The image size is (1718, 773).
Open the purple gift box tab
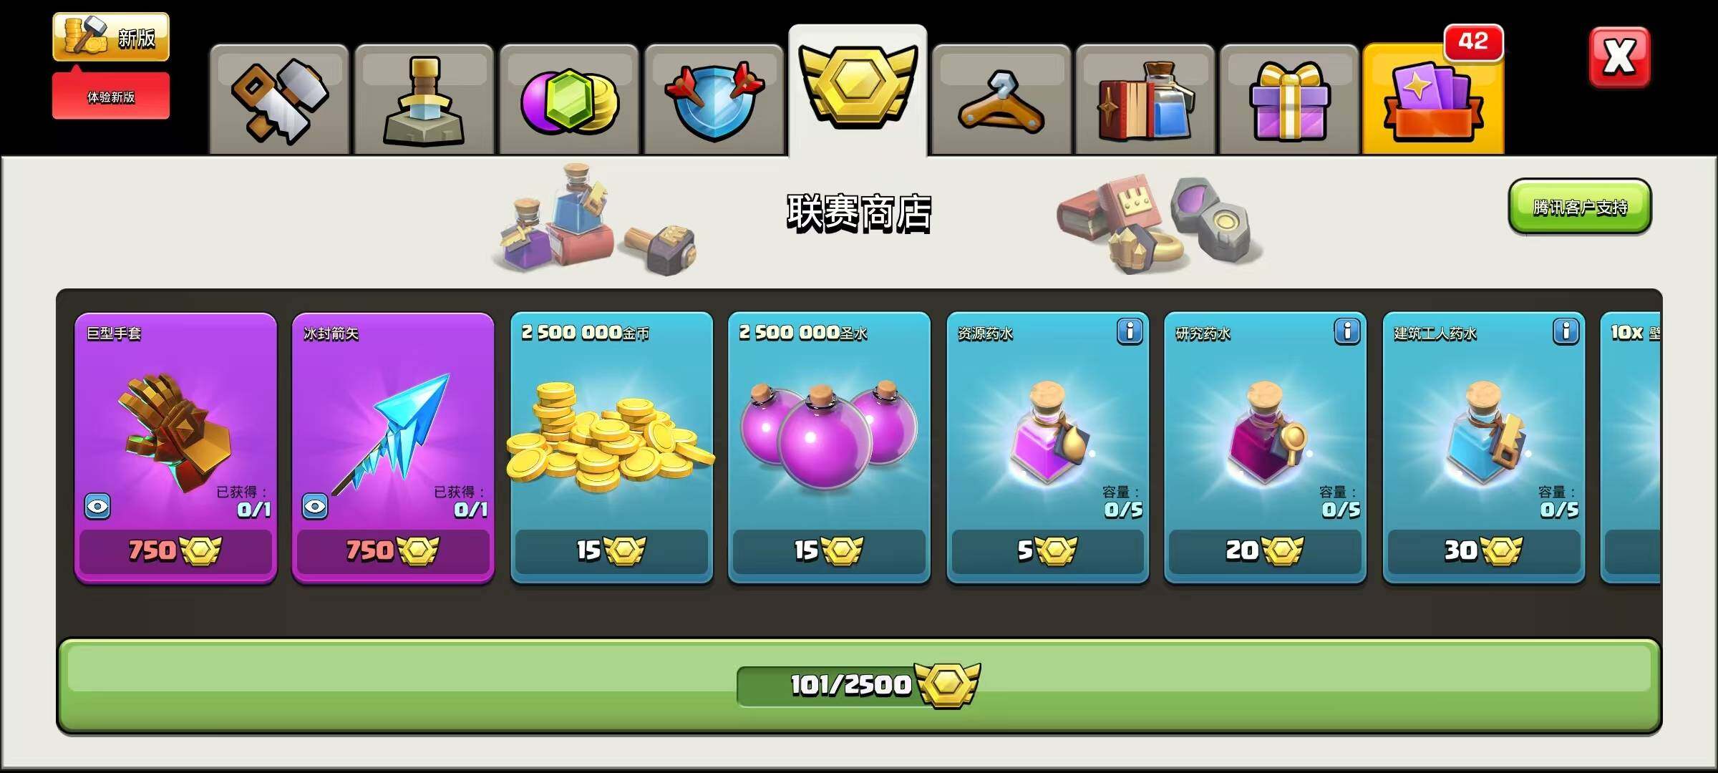(1289, 100)
